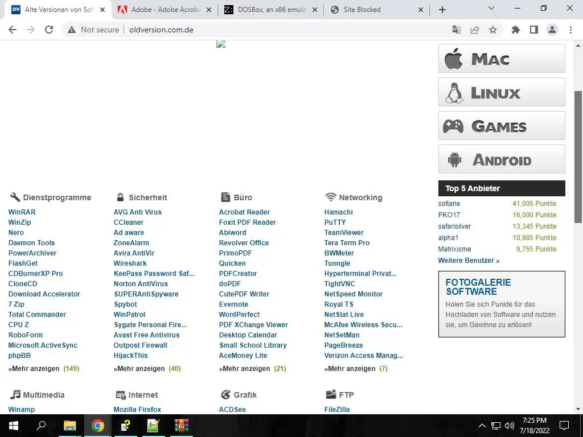The height and width of the screenshot is (437, 583).
Task: Open the Extensions puzzle icon
Action: (516, 30)
